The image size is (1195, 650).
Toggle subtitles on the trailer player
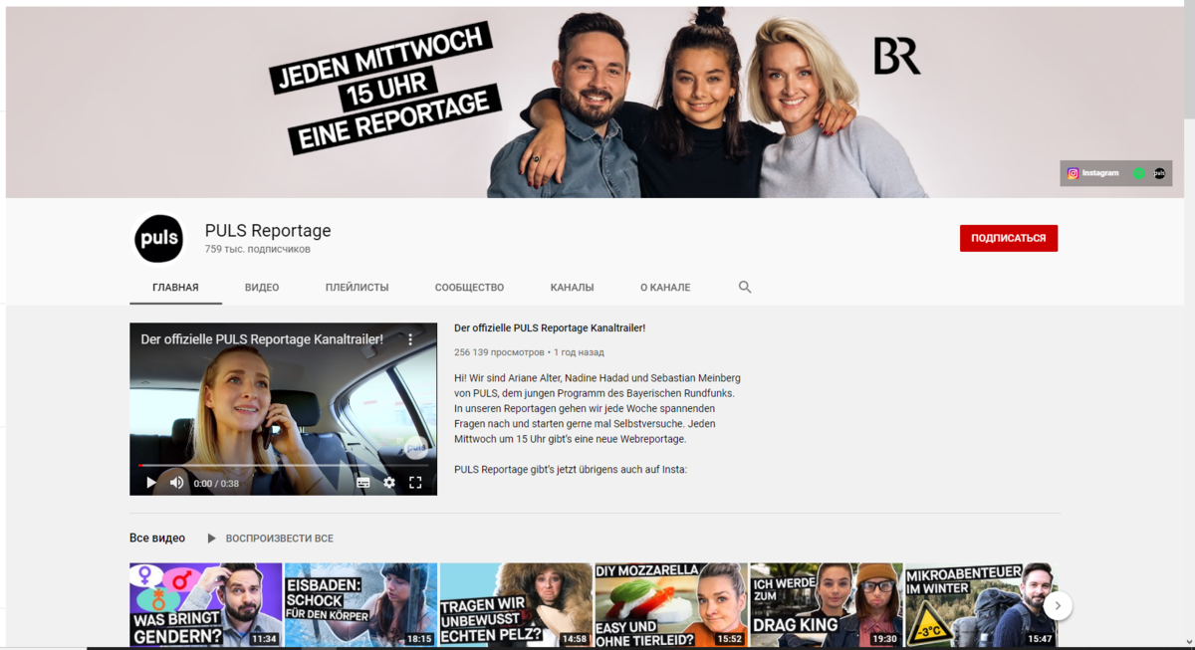coord(363,483)
